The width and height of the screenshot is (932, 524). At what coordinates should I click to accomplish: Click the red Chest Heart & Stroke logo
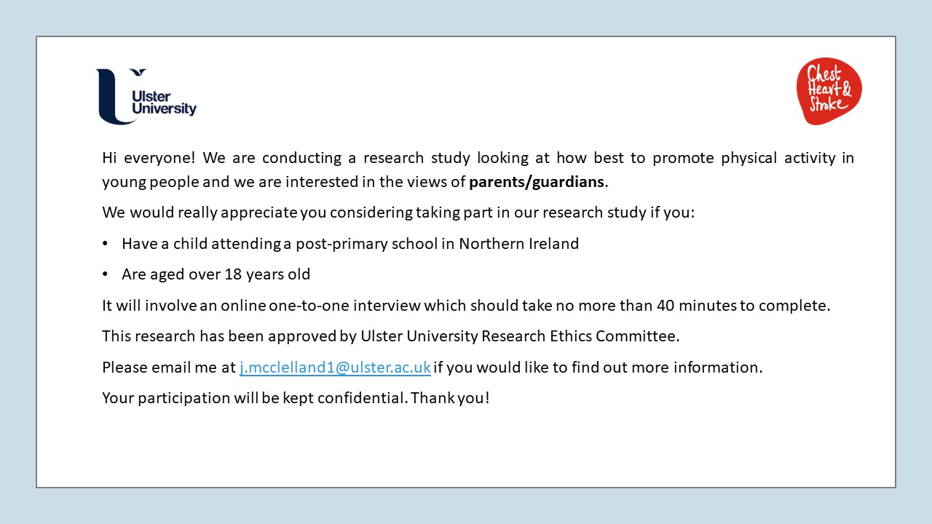point(829,91)
